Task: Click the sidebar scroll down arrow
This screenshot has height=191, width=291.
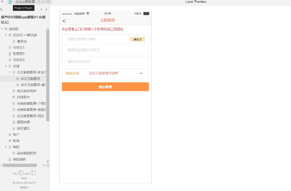Action: [48, 161]
